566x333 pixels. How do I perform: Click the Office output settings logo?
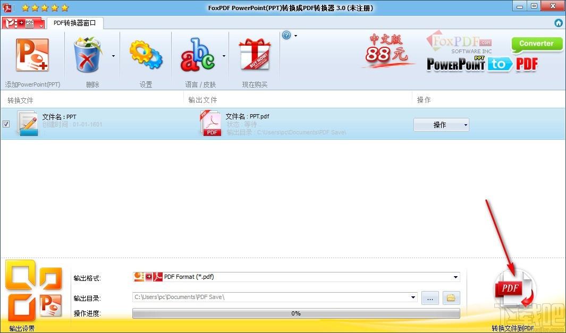point(33,291)
